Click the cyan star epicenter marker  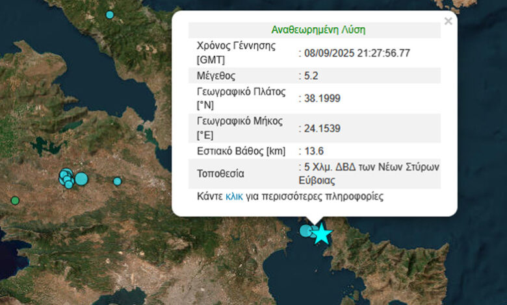(321, 234)
